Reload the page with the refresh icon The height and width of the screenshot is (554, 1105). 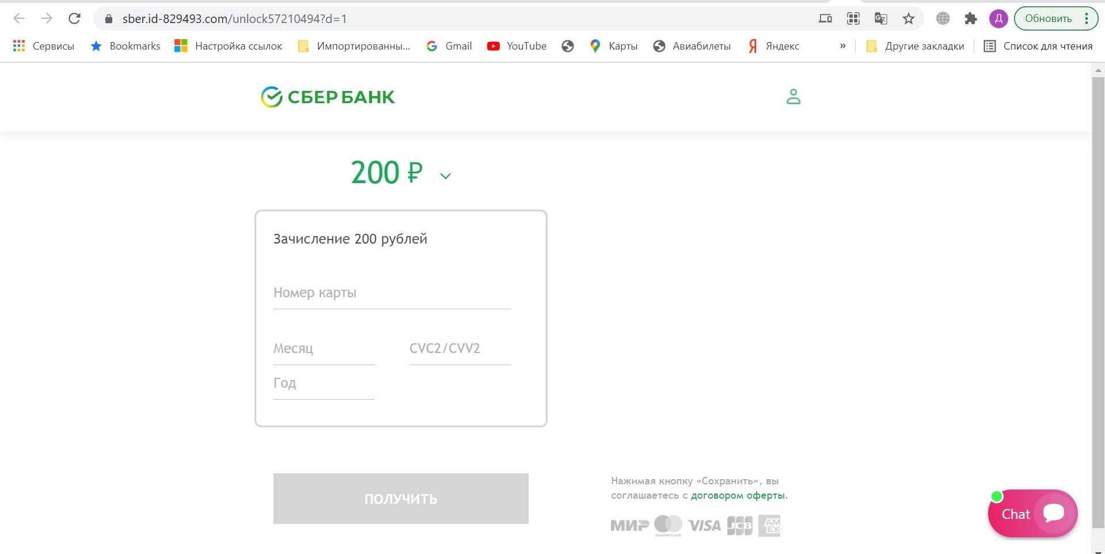(74, 18)
